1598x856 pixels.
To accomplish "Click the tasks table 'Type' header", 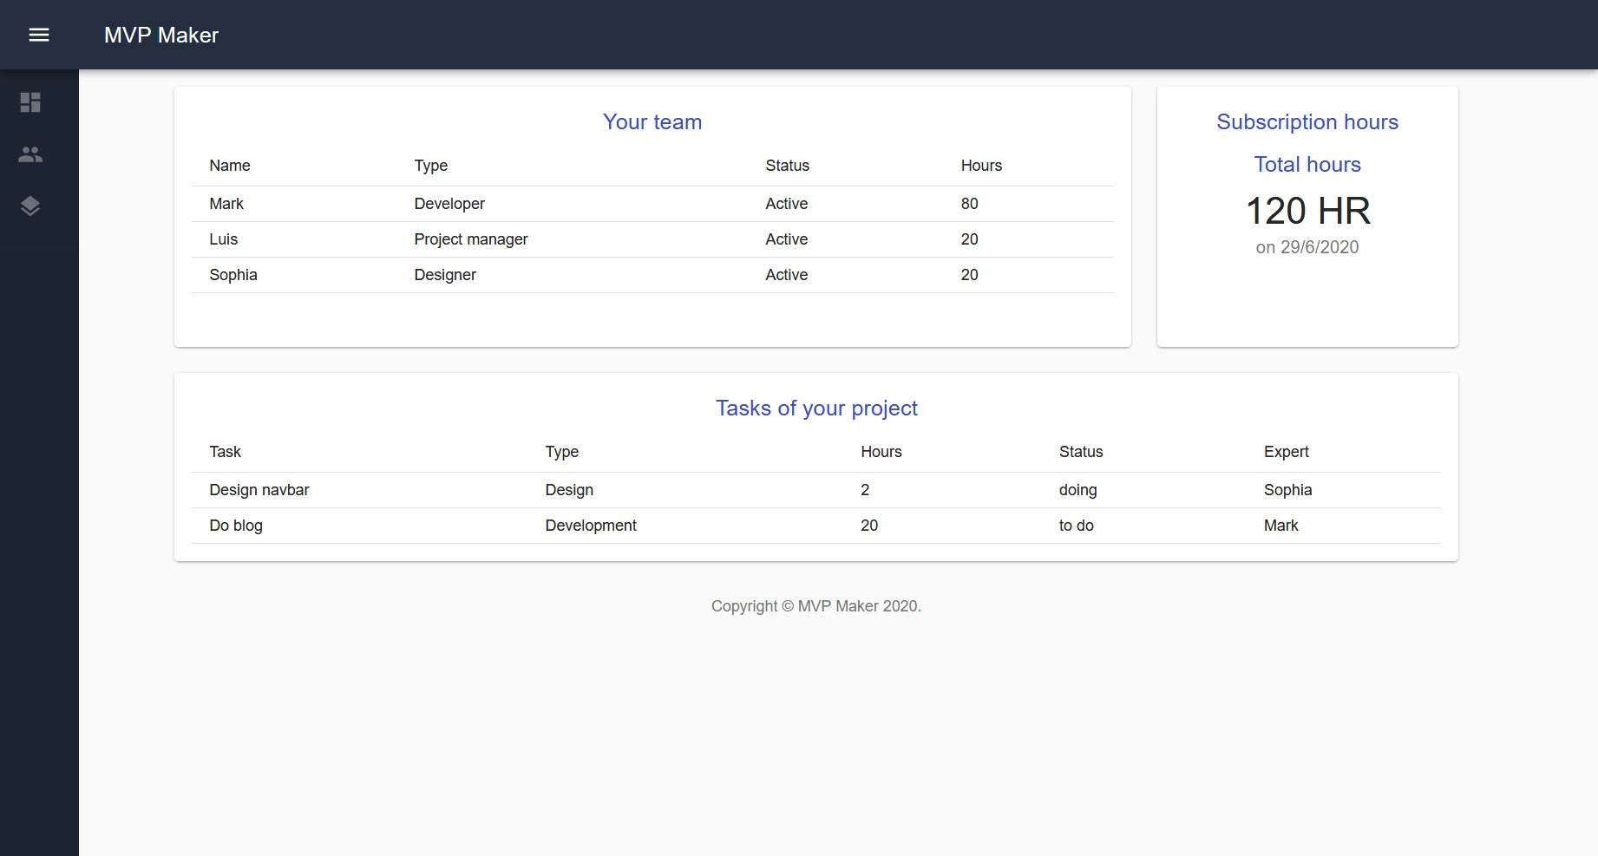I will click(562, 452).
